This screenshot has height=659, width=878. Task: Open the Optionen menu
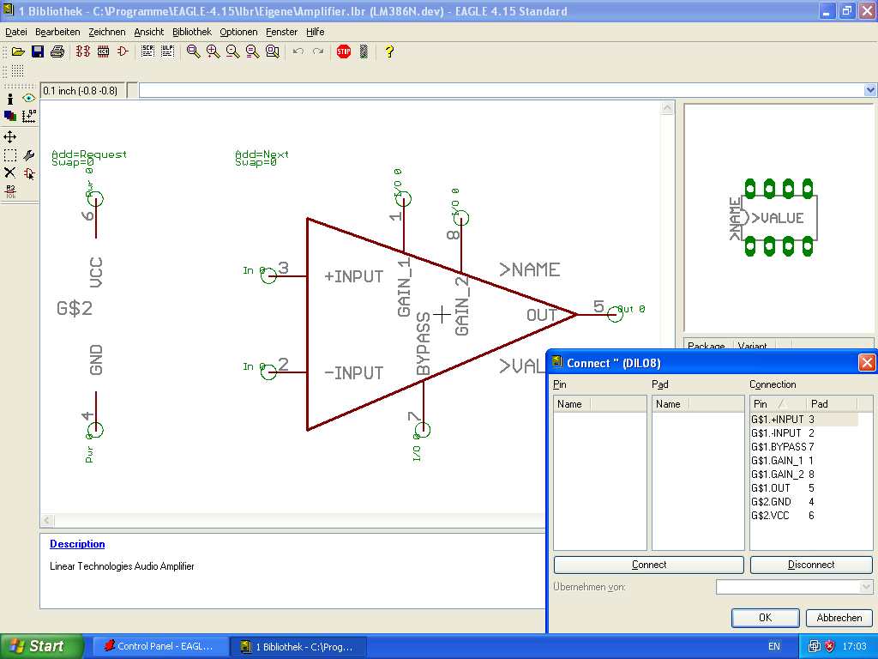coord(238,32)
